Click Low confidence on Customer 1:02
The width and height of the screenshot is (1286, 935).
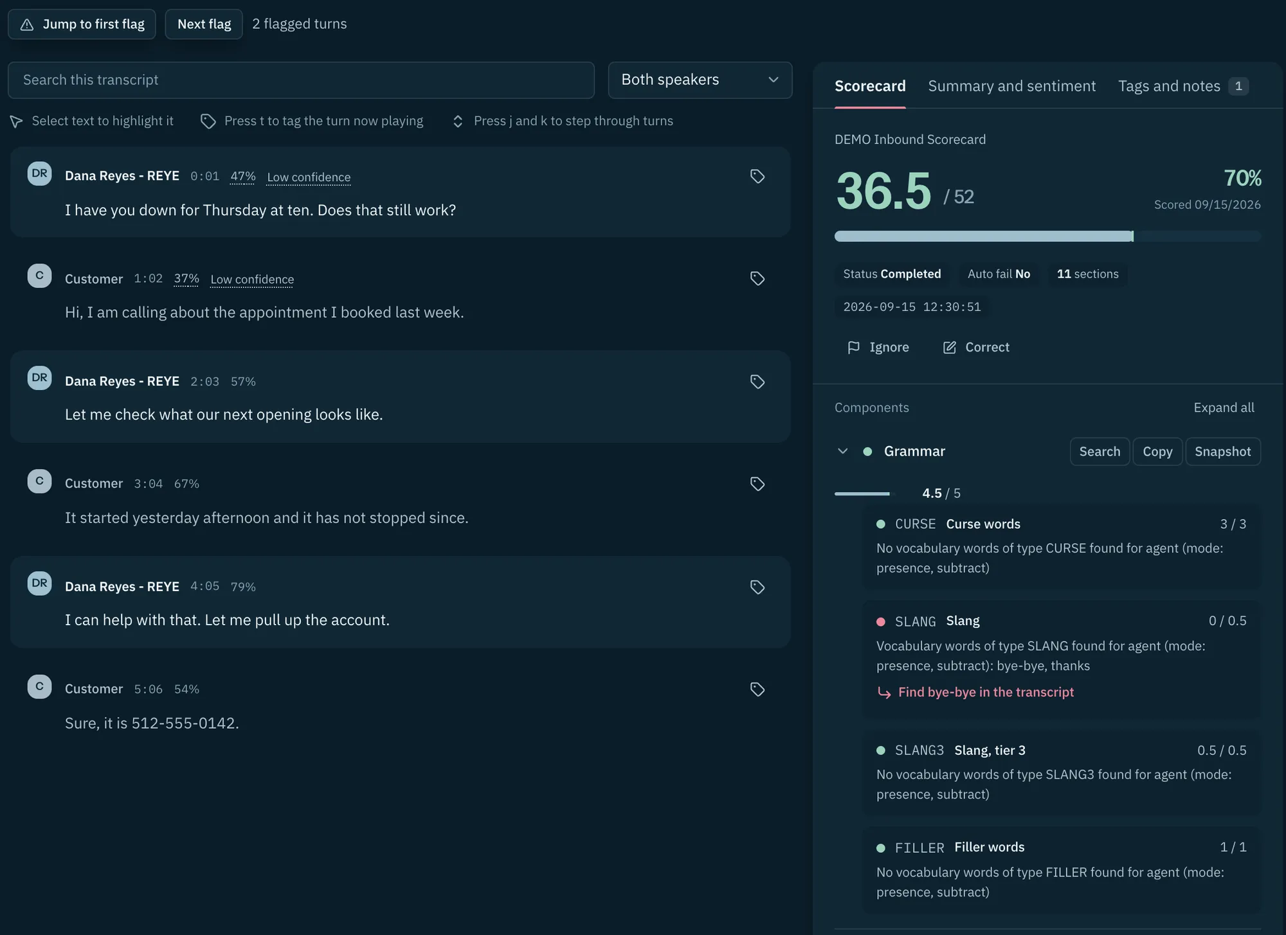click(x=252, y=279)
